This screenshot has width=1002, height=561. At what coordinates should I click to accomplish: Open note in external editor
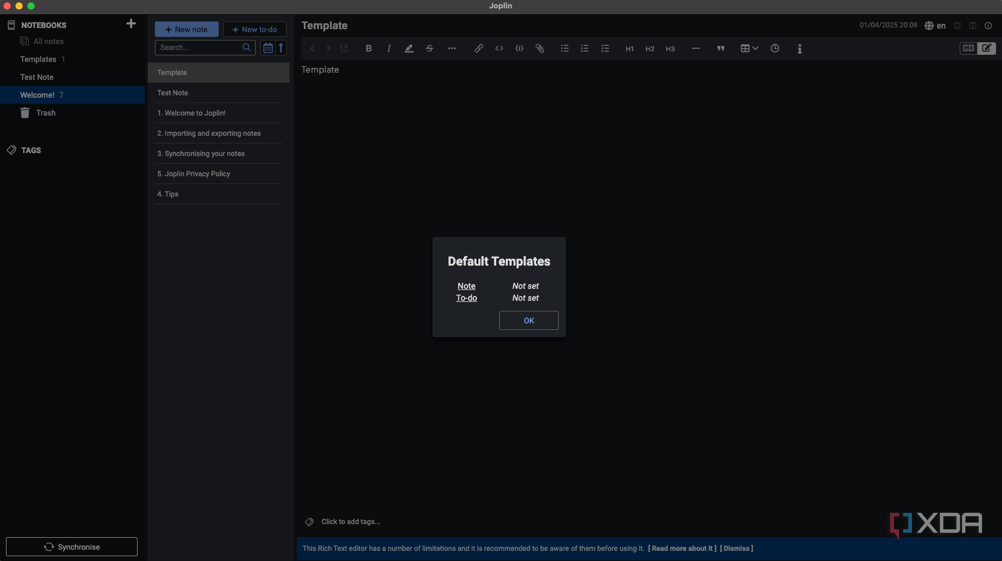344,49
